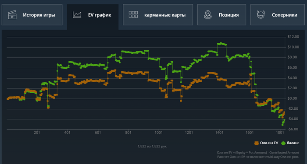307x164 pixels.
Task: Click the 1201 hand number on x-axis
Action: tap(189, 133)
